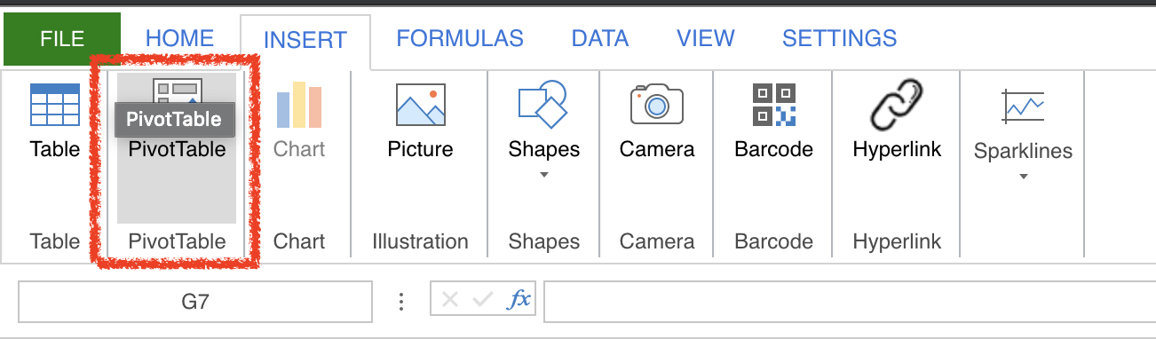
Task: Insert a Picture illustration
Action: click(420, 122)
